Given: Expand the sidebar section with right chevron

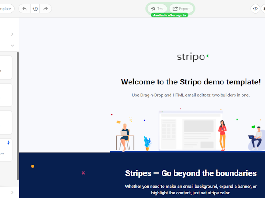Looking at the screenshot, I should (12, 34).
